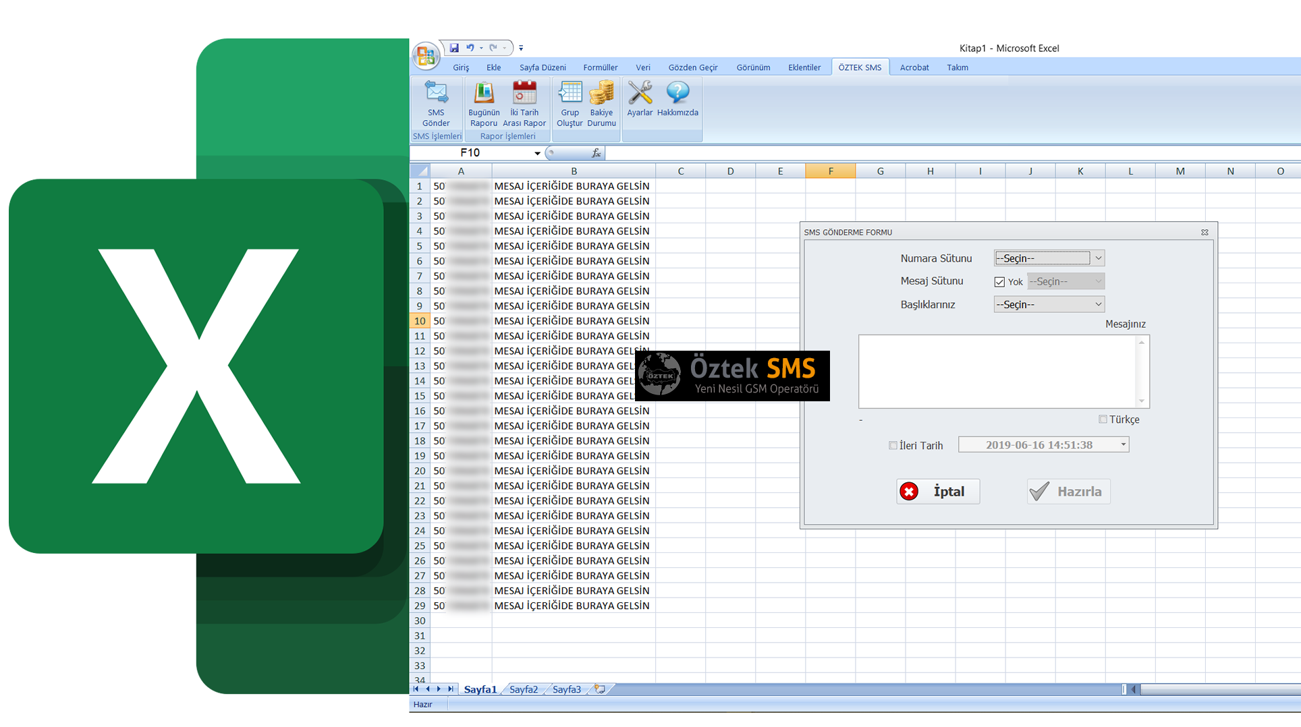Open Hakkımızda help icon
Screen dimensions: 1301x727
point(677,98)
